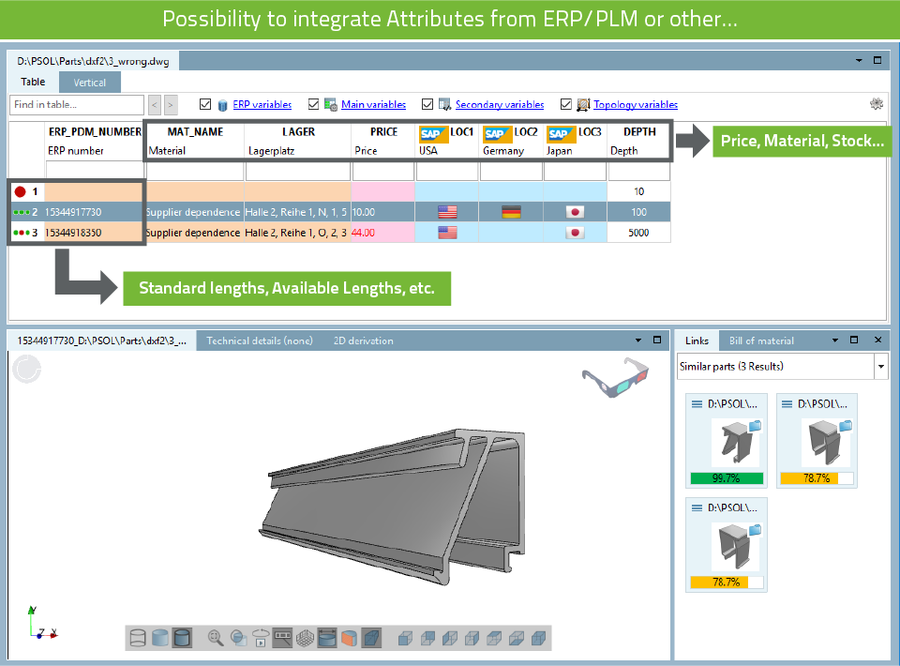Switch to the Vertical tab

pos(90,83)
